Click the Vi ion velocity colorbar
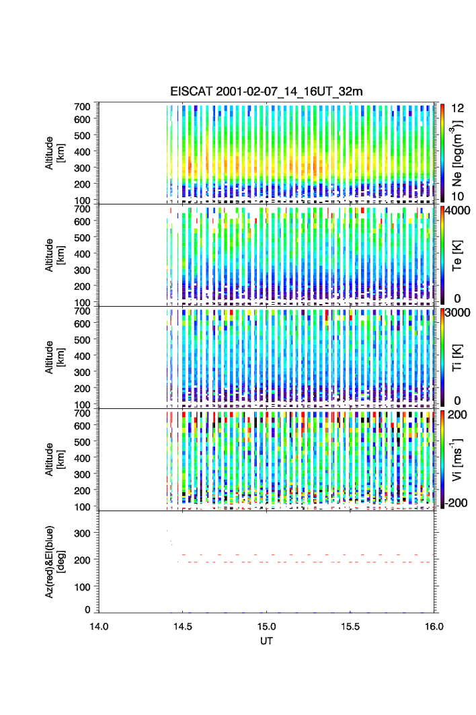The width and height of the screenshot is (476, 715). click(x=442, y=459)
